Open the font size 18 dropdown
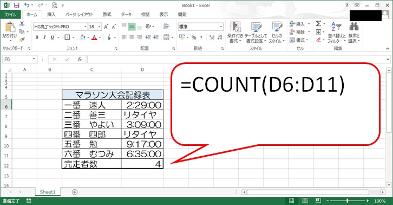 coord(99,27)
